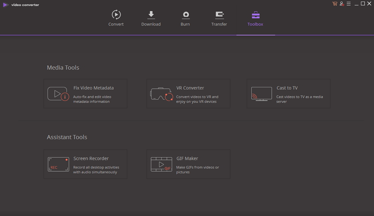Launch VR Converter via its title
This screenshot has width=374, height=216.
[x=190, y=88]
